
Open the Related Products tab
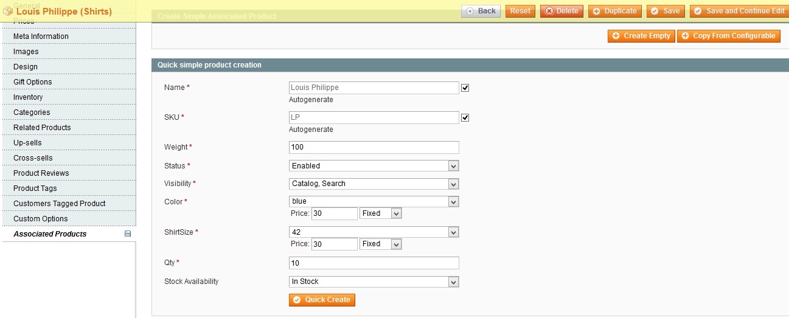(69, 128)
